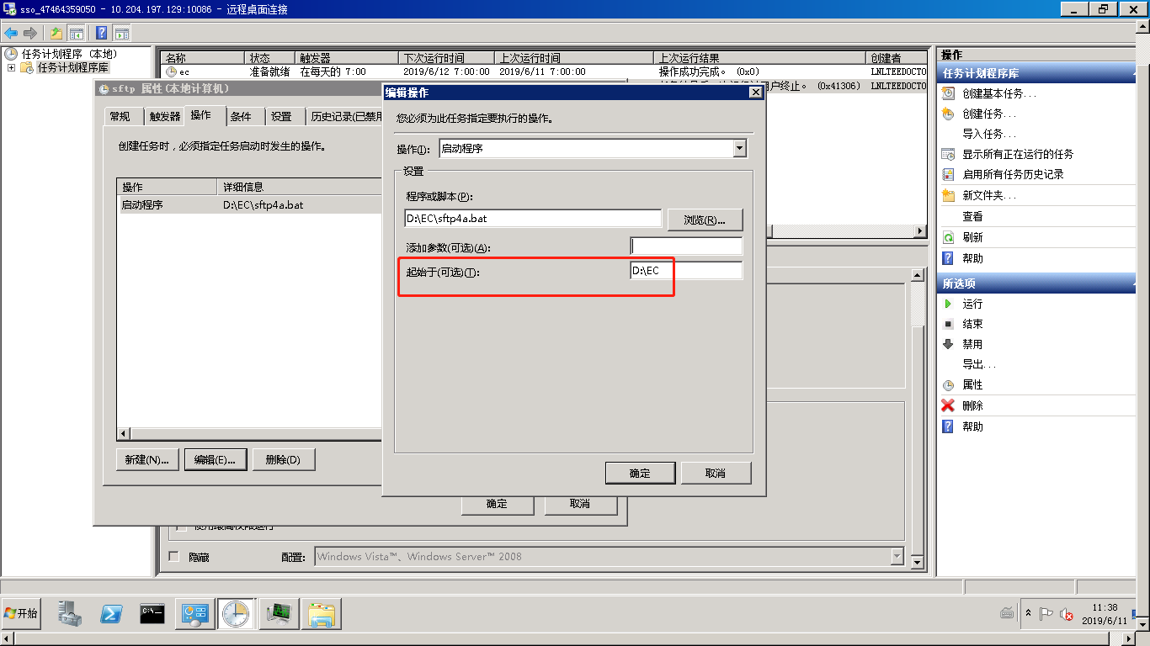Click the Start 开始 button
Screen dimensions: 1150x646
tap(21, 614)
